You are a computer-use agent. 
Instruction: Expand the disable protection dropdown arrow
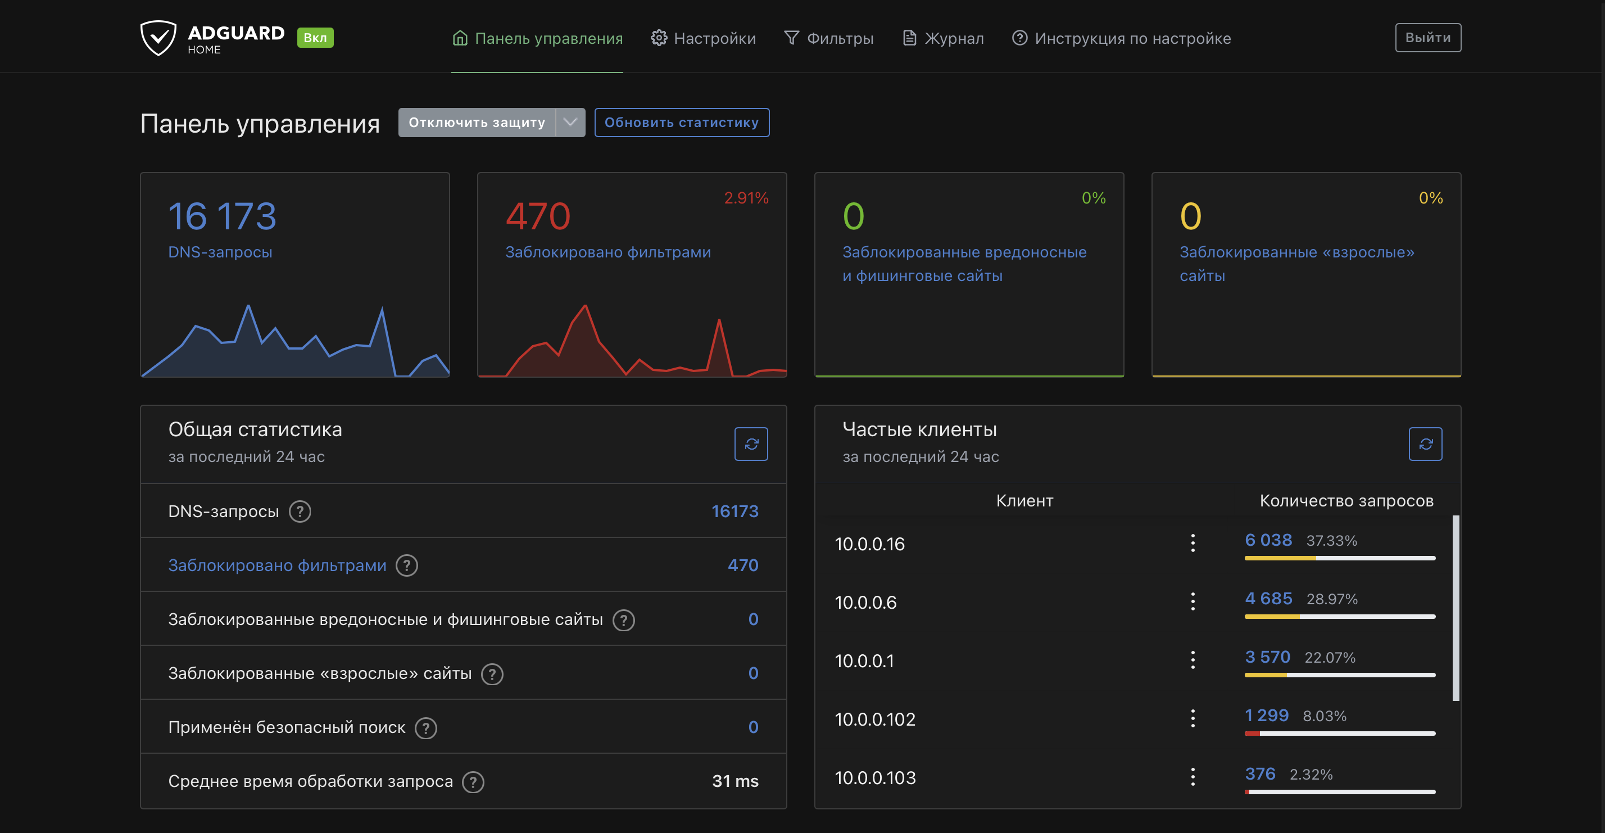tap(570, 122)
